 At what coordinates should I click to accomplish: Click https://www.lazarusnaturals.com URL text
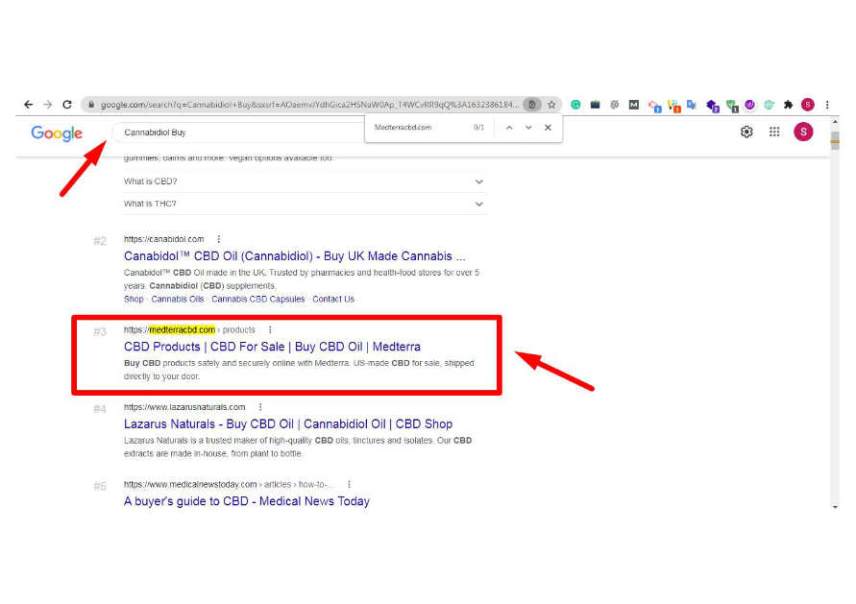tap(184, 407)
